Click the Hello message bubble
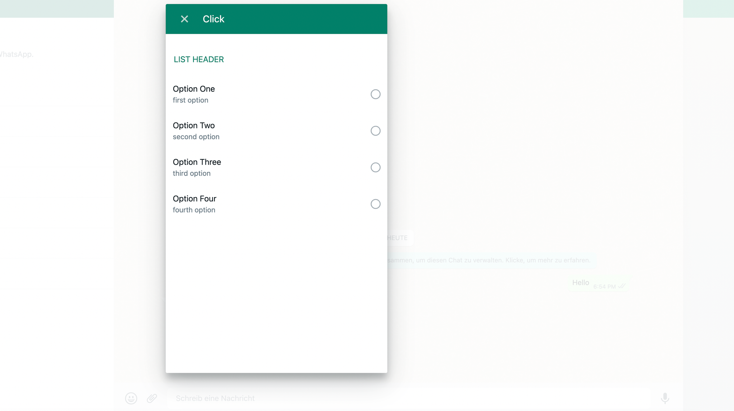This screenshot has height=411, width=734. pyautogui.click(x=581, y=283)
